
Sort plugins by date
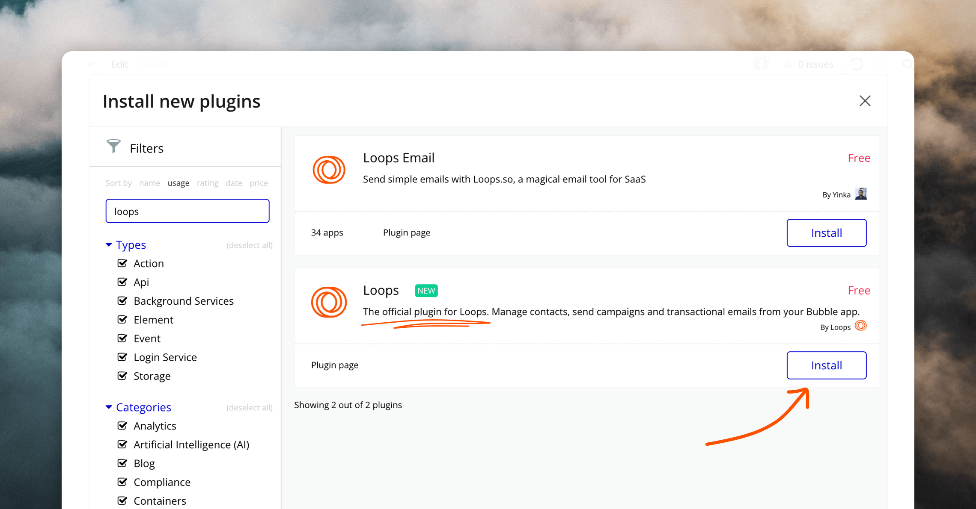pyautogui.click(x=234, y=183)
